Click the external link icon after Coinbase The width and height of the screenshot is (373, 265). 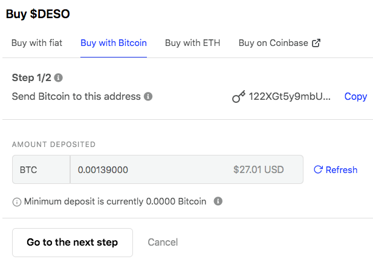point(316,43)
